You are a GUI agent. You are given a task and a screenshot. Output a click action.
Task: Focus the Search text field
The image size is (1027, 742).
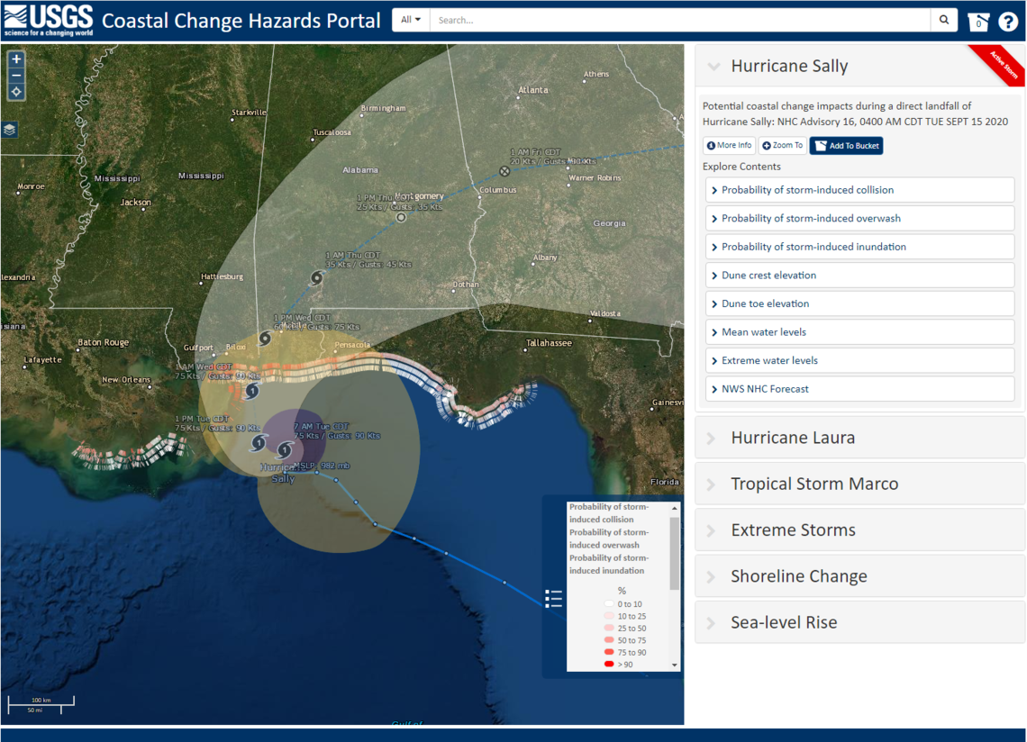[680, 20]
